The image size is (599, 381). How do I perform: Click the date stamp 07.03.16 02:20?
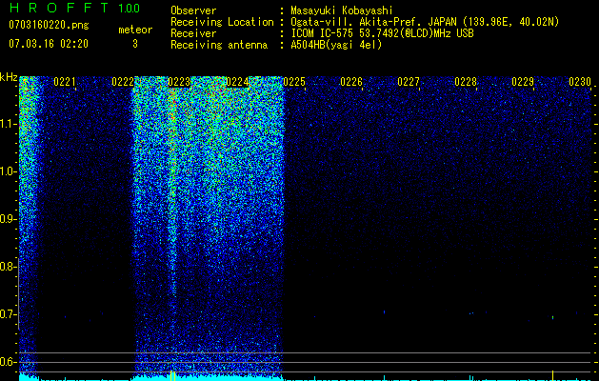(49, 44)
